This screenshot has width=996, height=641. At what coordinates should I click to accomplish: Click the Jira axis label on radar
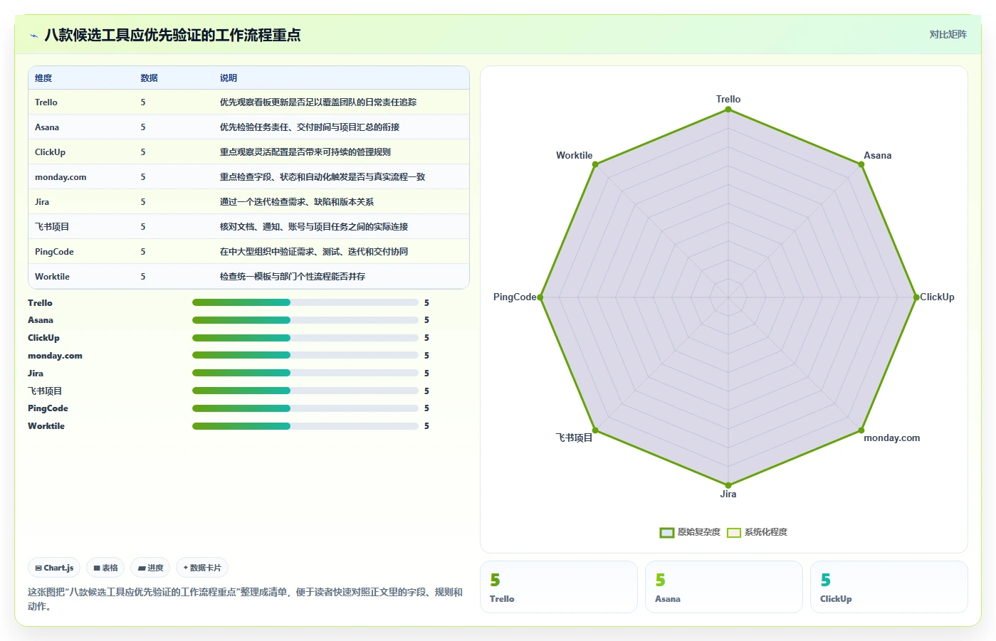(x=728, y=494)
